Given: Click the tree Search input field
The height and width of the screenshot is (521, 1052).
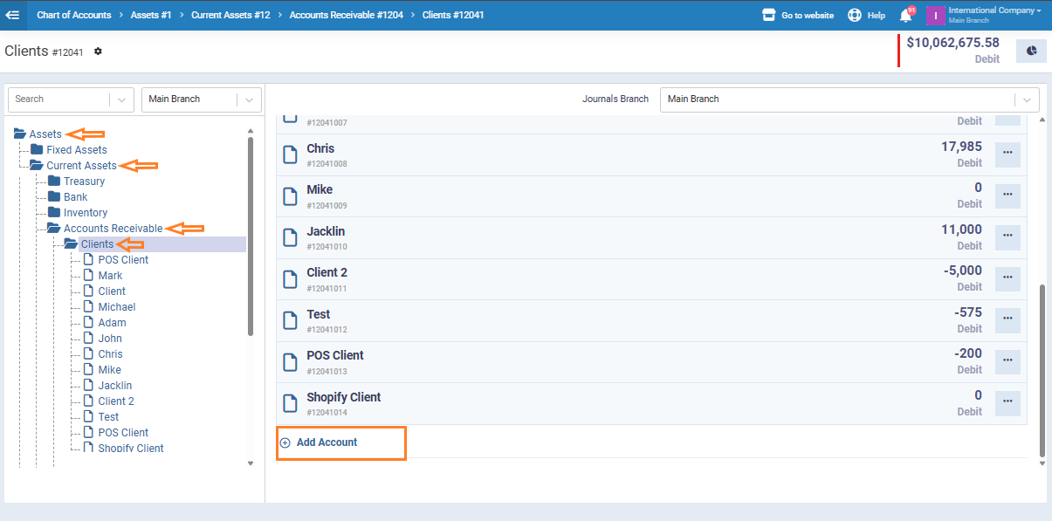Looking at the screenshot, I should tap(59, 99).
